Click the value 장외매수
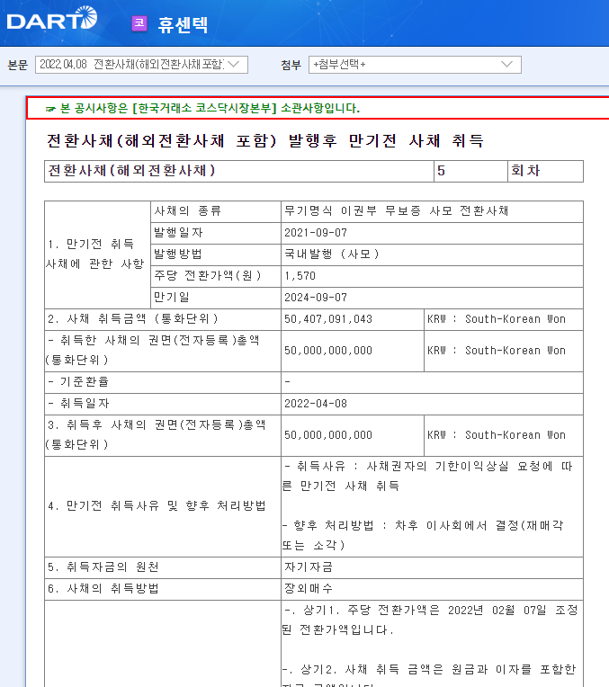609x687 pixels. pyautogui.click(x=309, y=589)
